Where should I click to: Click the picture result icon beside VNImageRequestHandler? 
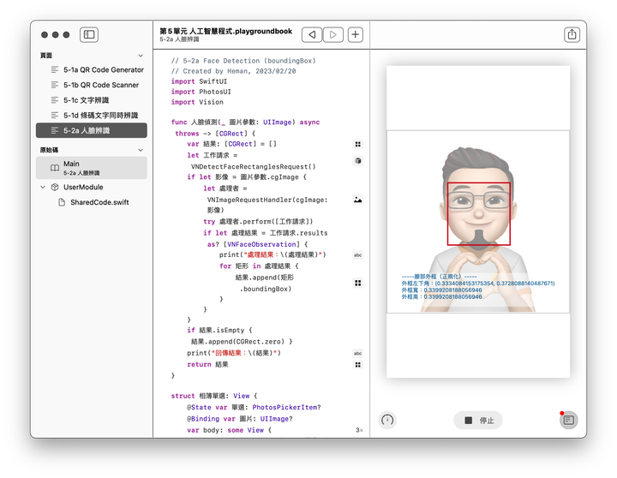click(357, 200)
